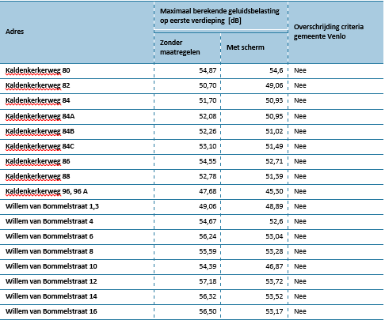Click the value 55,59

click(208, 251)
